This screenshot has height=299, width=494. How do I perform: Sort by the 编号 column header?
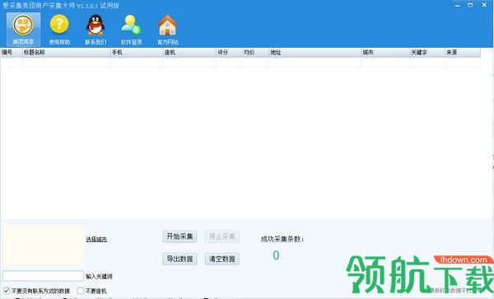pos(12,53)
